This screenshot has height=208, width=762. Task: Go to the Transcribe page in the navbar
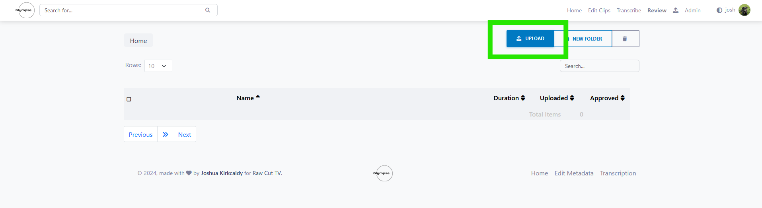pyautogui.click(x=629, y=10)
